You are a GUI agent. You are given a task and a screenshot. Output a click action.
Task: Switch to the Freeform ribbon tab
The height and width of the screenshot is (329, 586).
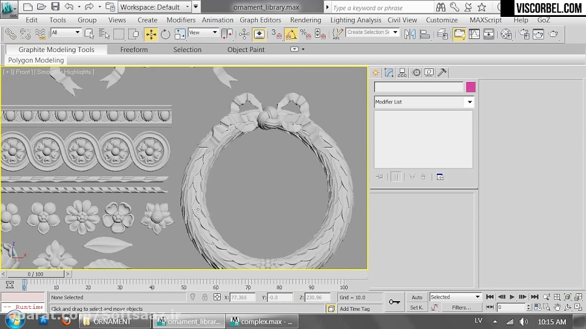(134, 49)
